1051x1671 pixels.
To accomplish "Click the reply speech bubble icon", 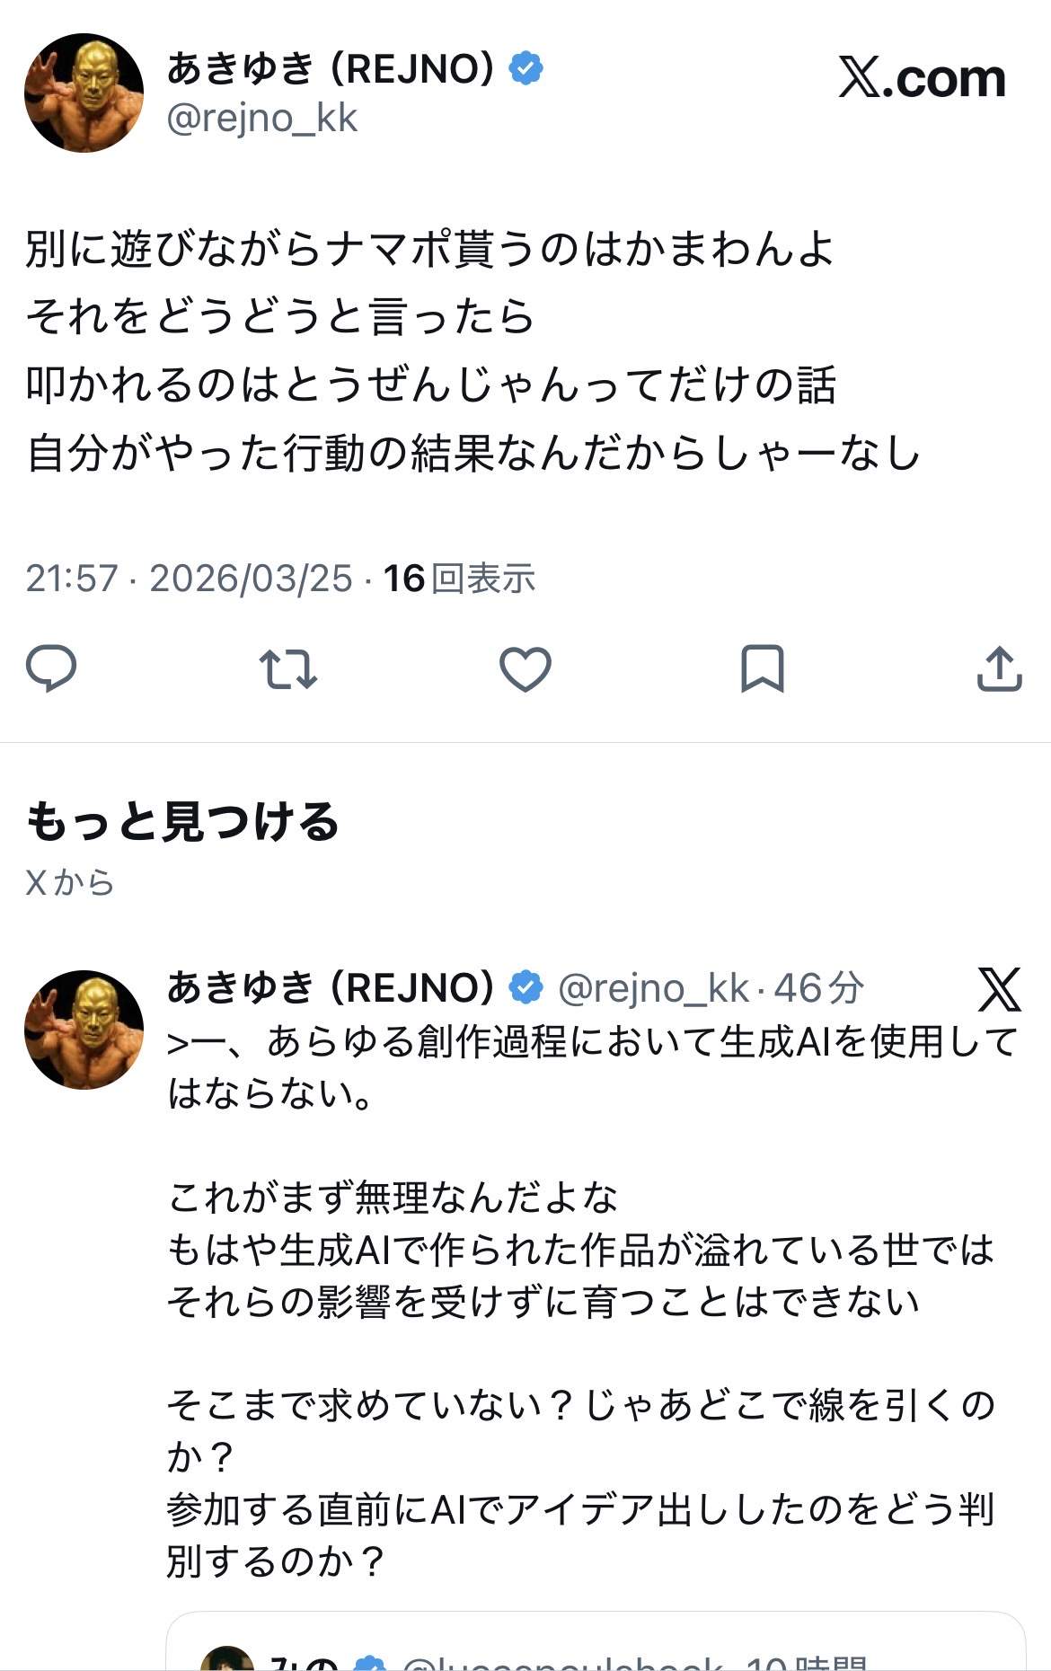I will [x=51, y=668].
